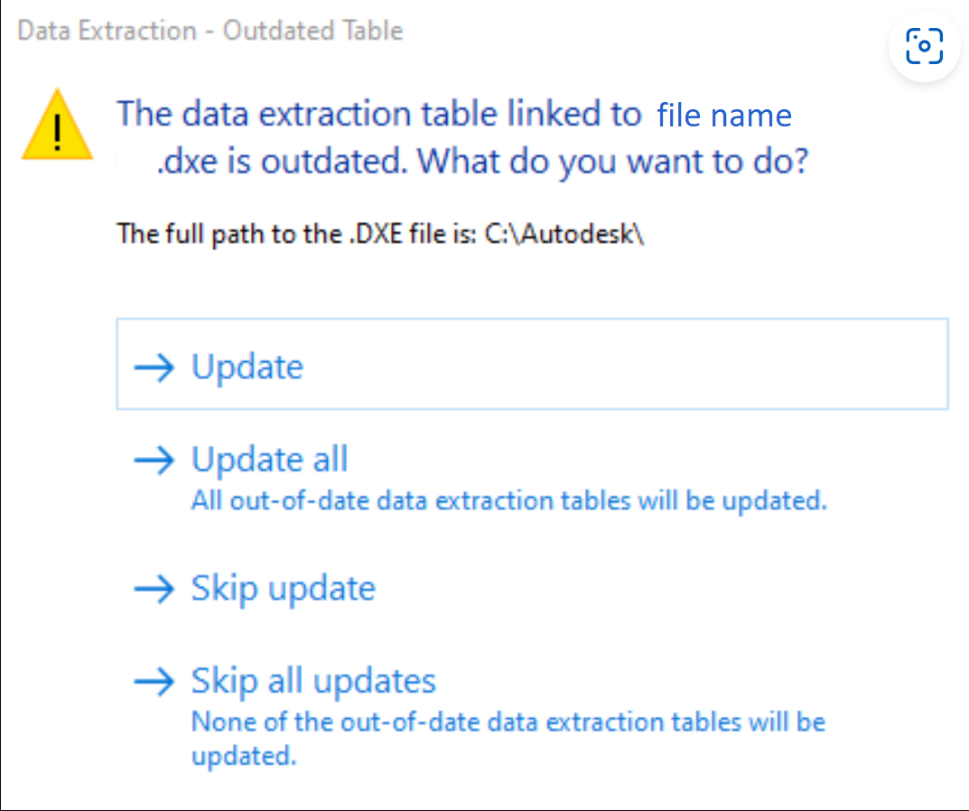The height and width of the screenshot is (811, 969).
Task: Choose Update all to refresh every table
Action: coord(268,460)
